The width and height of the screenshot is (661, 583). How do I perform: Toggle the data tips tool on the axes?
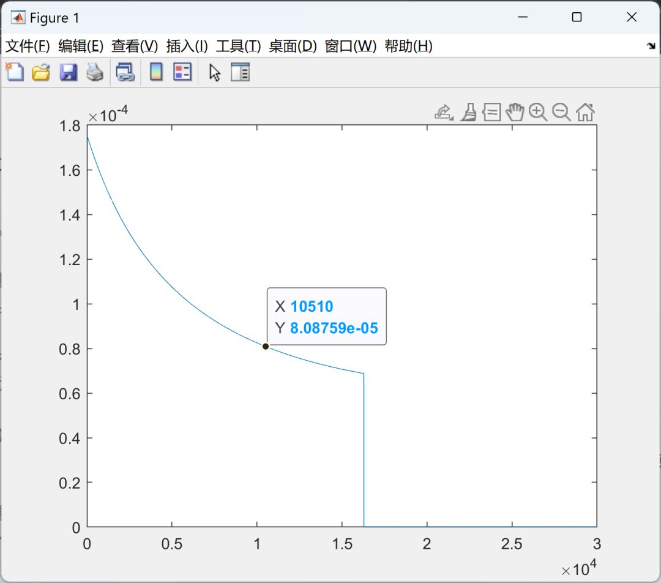[491, 113]
